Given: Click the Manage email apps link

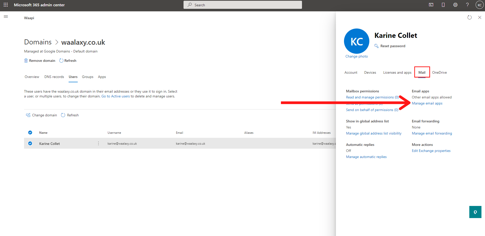Looking at the screenshot, I should point(427,103).
